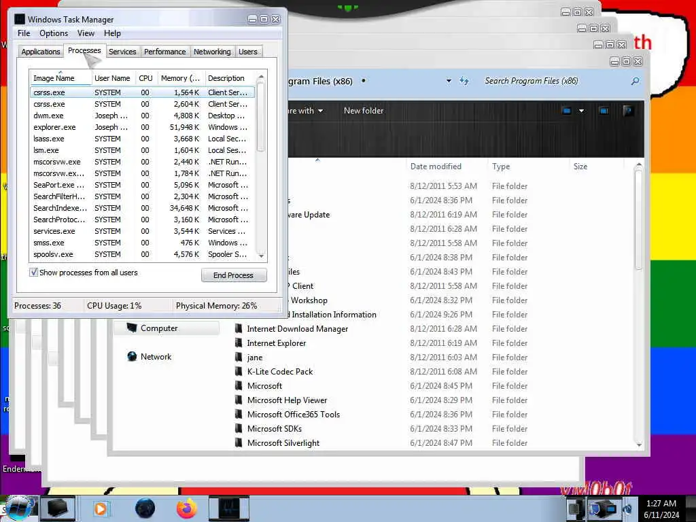The image size is (696, 522).
Task: Open the view options dropdown arrow
Action: pyautogui.click(x=582, y=111)
